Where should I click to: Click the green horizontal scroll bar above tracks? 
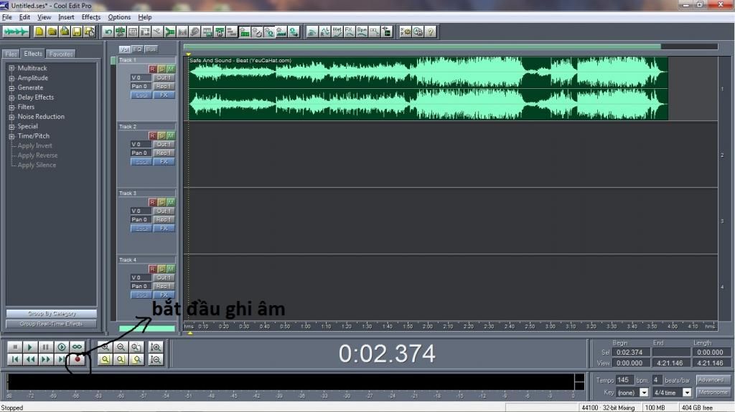click(x=423, y=47)
